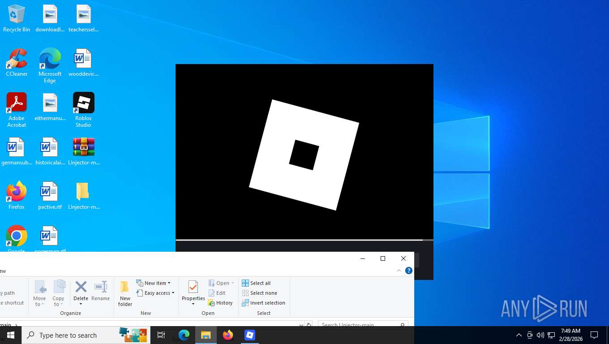Screen dimensions: 609x344
Task: Select the historicalai Word document icon
Action: pyautogui.click(x=50, y=151)
